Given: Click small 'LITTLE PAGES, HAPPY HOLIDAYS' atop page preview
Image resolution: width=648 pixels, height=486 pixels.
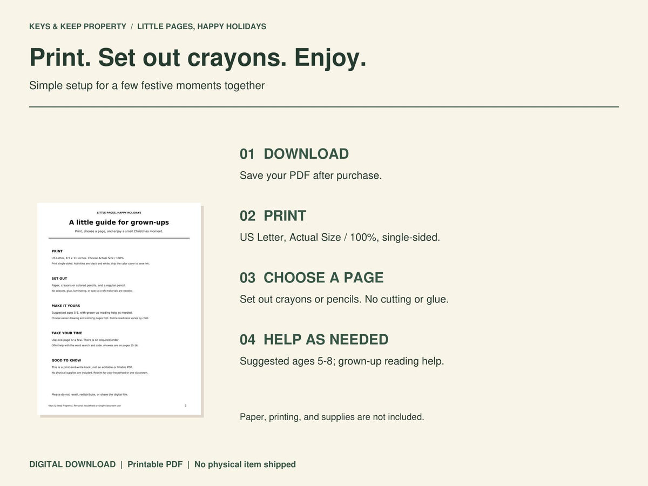Looking at the screenshot, I should (x=119, y=213).
